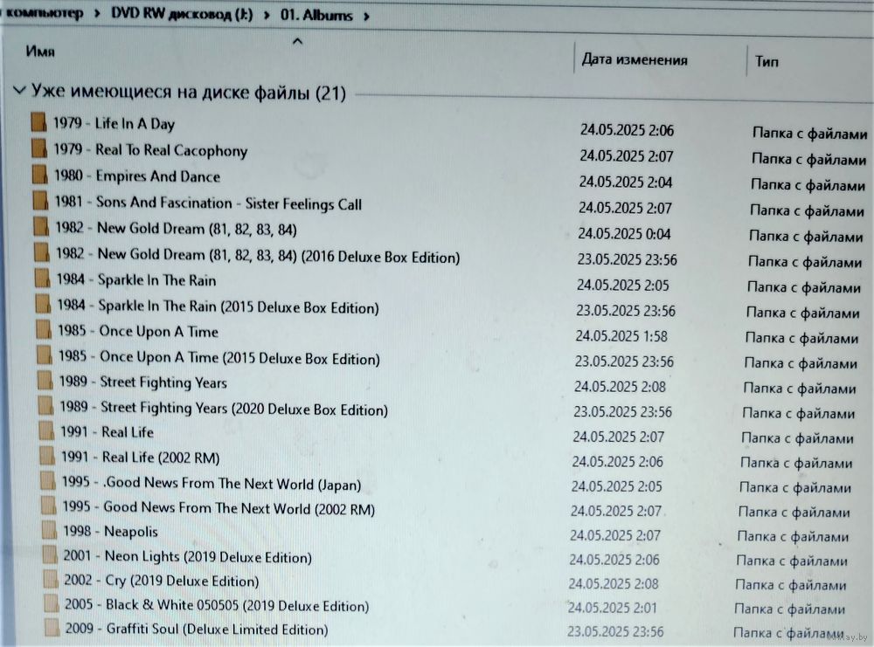Click date '24.05.2025 2:01' cell
Viewport: 874px width, 647px height.
[613, 608]
